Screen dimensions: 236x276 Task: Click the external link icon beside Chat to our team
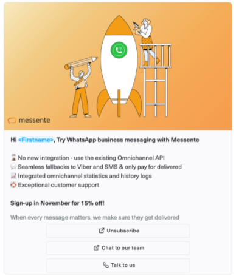(96, 247)
